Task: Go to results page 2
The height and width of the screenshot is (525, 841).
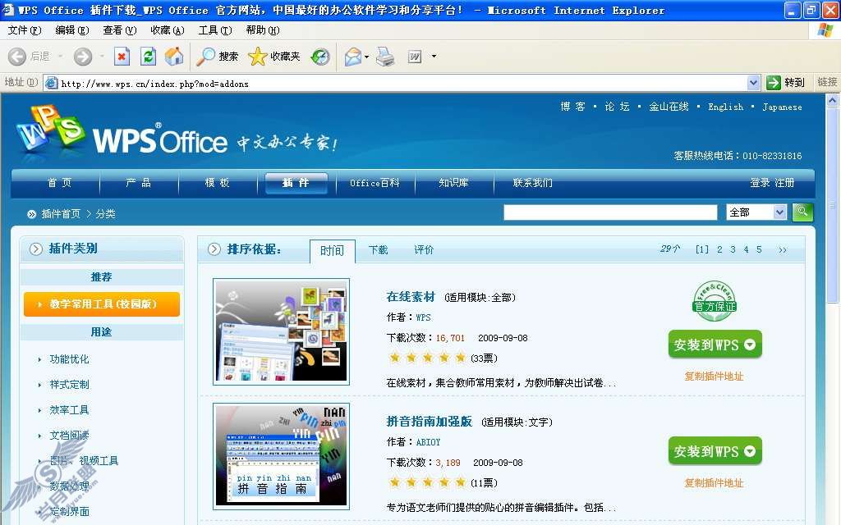Action: click(719, 249)
